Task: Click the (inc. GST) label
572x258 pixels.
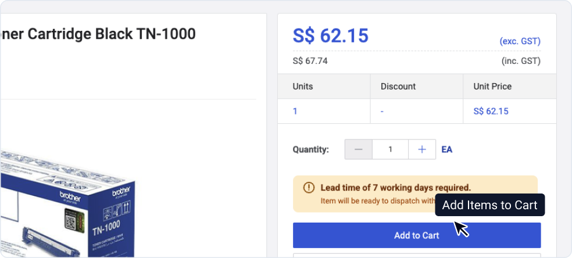Action: [x=521, y=61]
